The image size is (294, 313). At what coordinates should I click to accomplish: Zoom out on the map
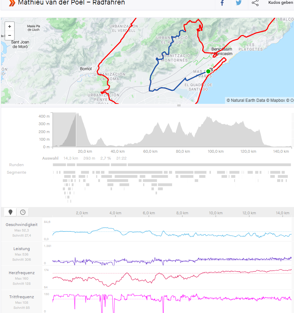(9, 35)
